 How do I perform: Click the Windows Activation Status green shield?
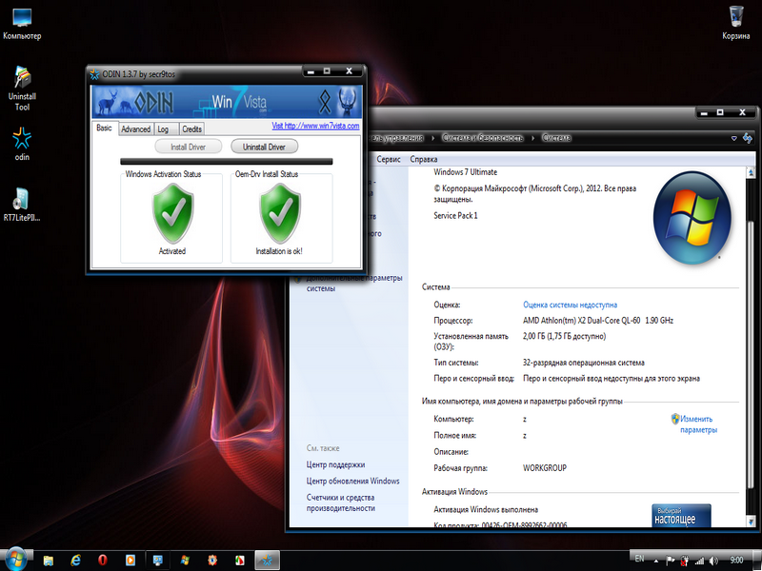click(x=172, y=213)
